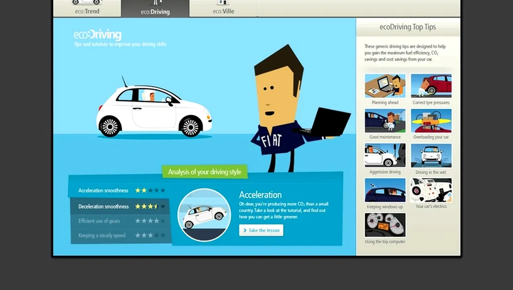
Task: Open the Driving in the wet thumbnail
Action: point(431,155)
